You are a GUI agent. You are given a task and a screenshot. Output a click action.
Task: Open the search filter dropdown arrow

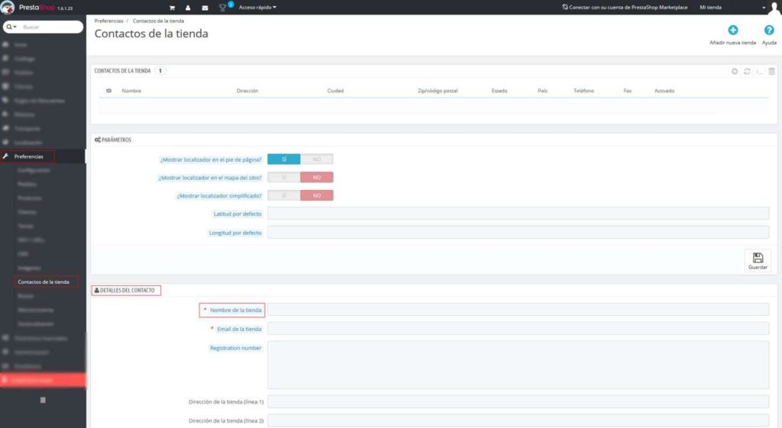[x=11, y=27]
